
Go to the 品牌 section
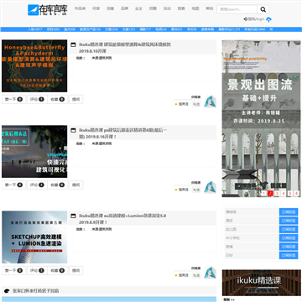click(x=124, y=8)
